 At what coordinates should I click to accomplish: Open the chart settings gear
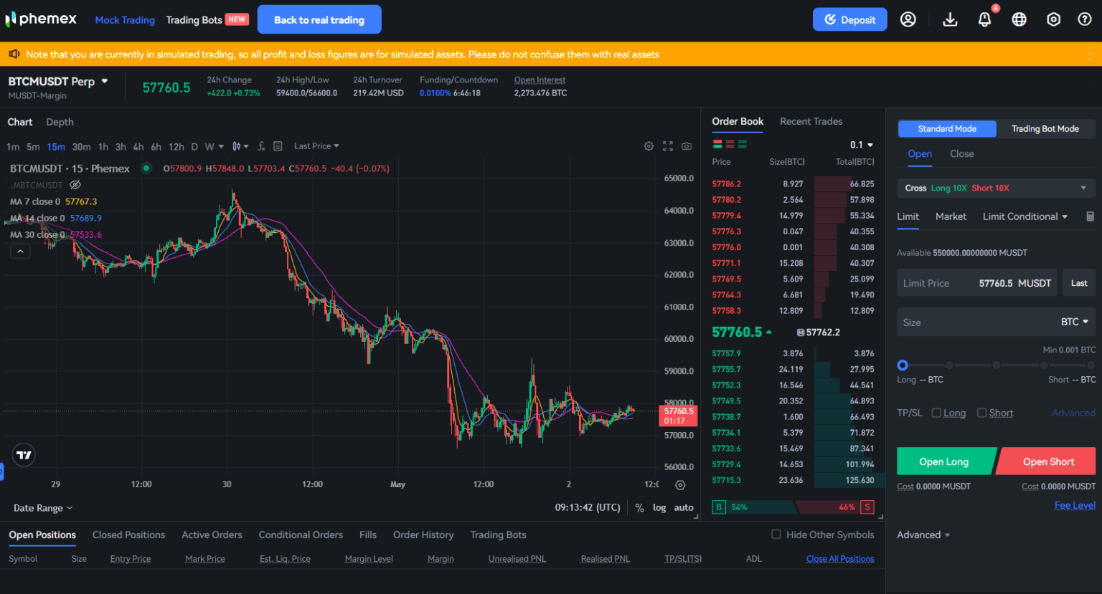click(x=649, y=145)
